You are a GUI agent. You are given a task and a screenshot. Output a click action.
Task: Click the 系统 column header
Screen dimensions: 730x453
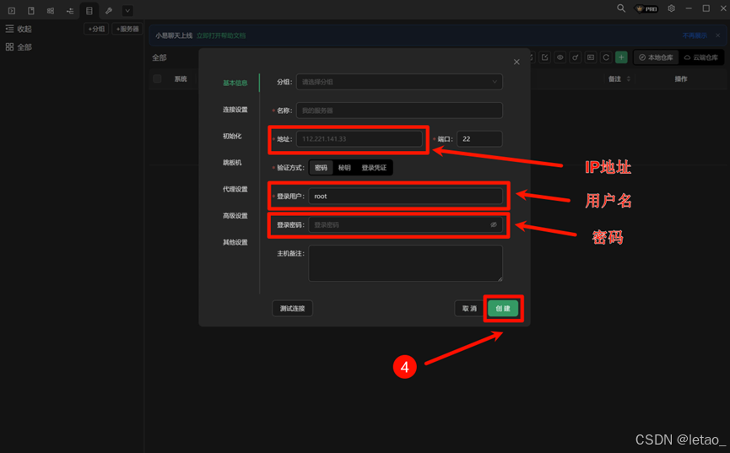181,78
